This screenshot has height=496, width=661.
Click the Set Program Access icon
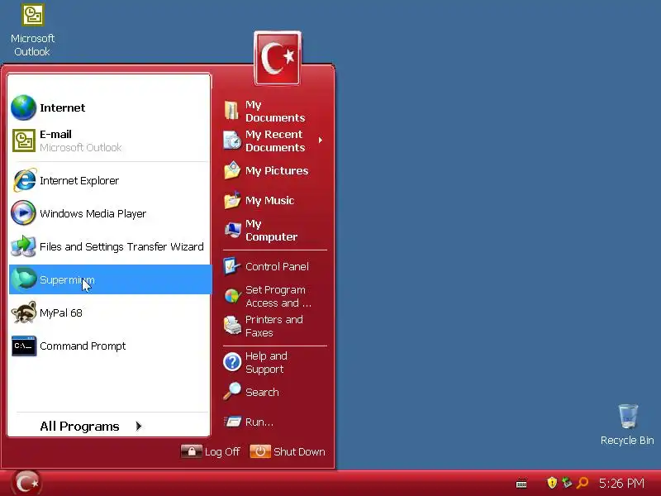tap(232, 296)
